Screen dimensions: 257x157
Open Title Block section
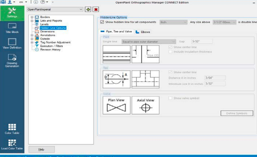click(x=12, y=28)
